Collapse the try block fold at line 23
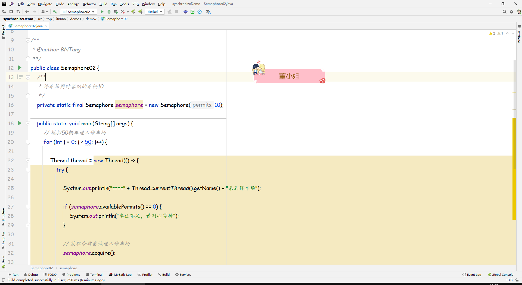The image size is (522, 285). click(x=28, y=170)
